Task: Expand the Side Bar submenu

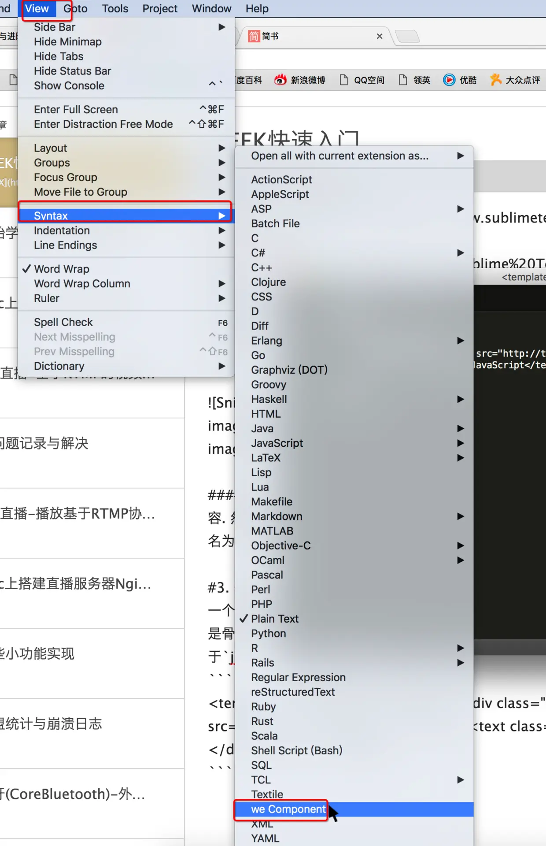Action: (126, 27)
